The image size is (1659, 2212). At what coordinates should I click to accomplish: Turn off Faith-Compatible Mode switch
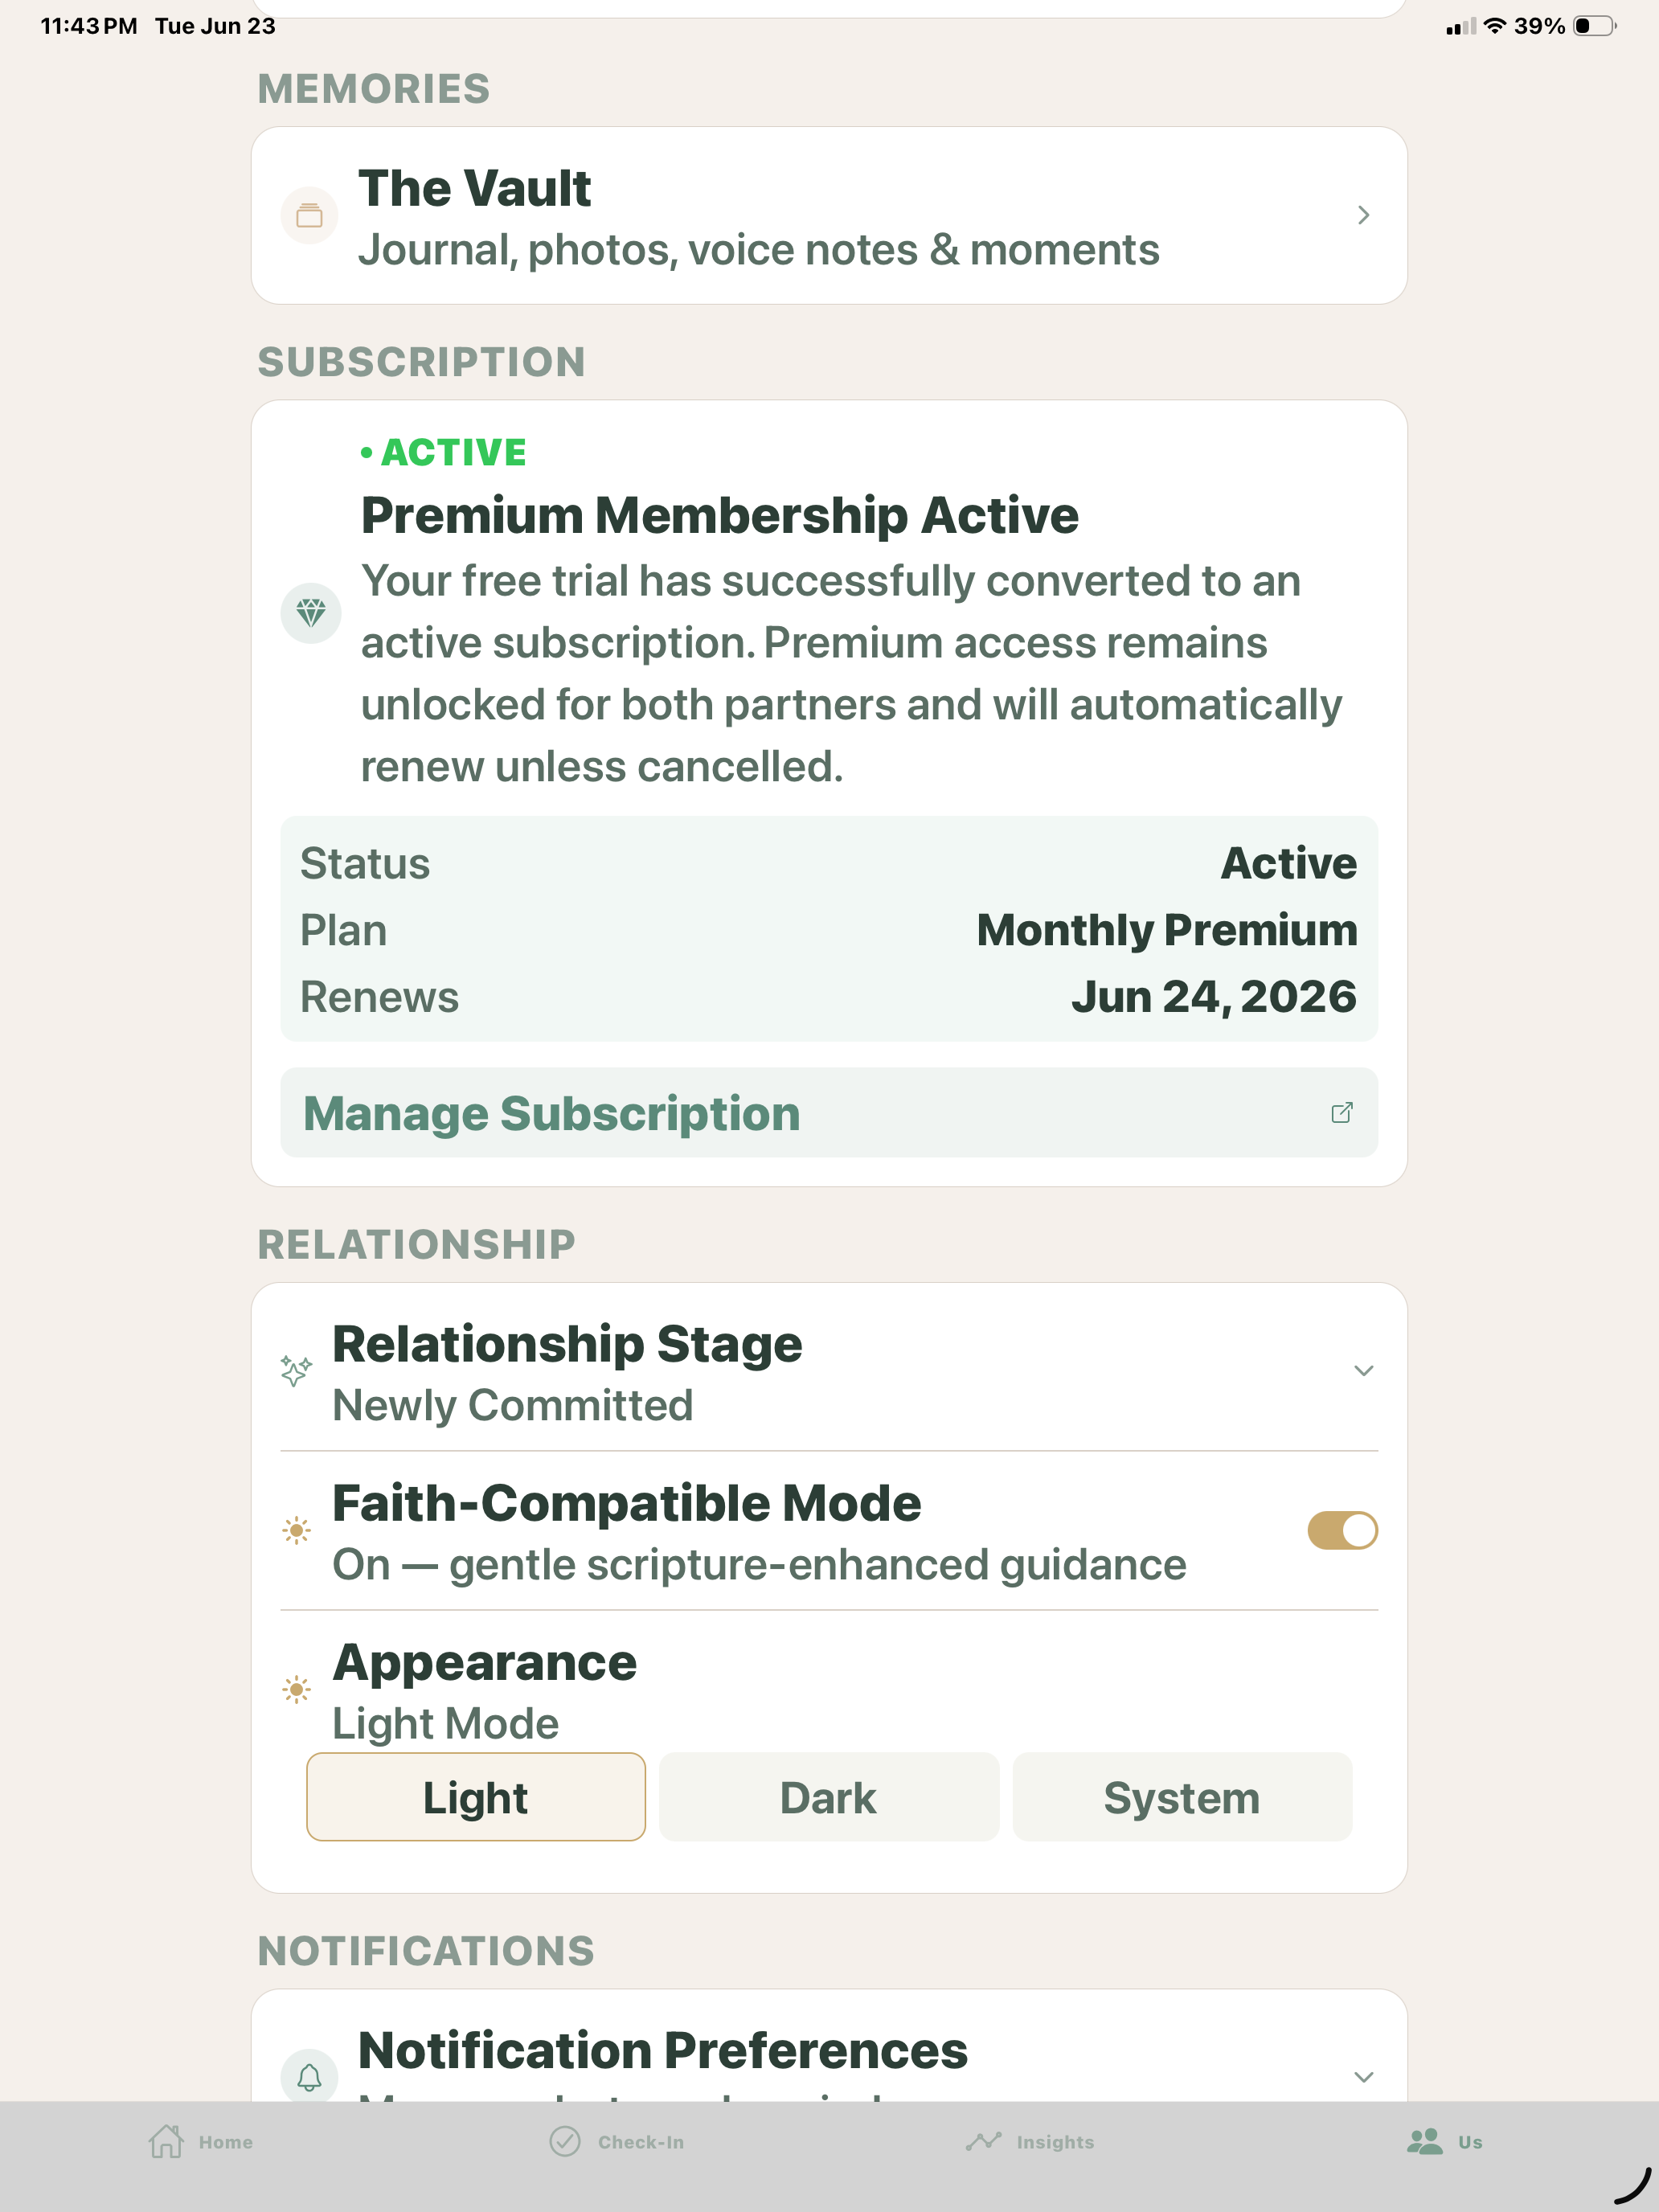coord(1342,1530)
